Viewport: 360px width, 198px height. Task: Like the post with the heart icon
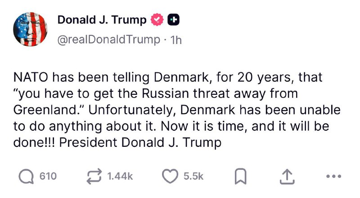tap(170, 176)
